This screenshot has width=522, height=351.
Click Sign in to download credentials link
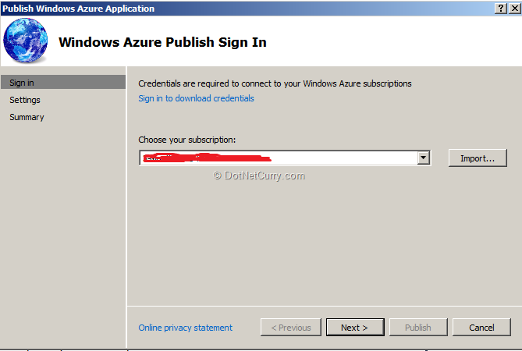click(x=196, y=98)
